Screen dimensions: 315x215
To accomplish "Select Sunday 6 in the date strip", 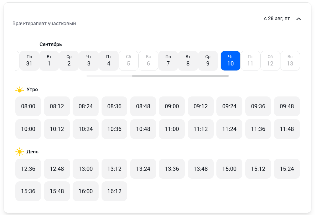I will point(148,61).
